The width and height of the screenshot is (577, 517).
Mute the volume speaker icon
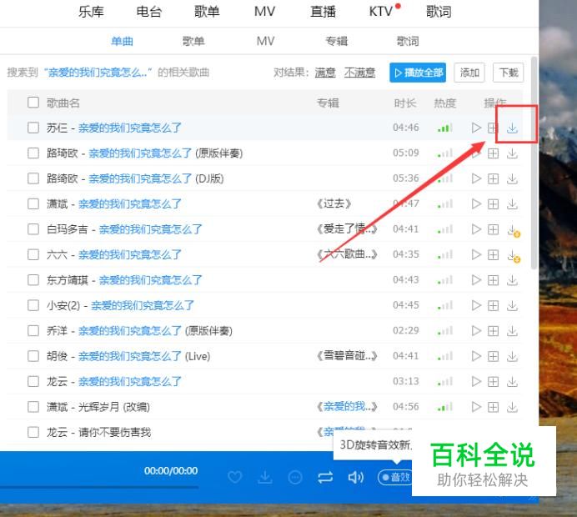[356, 477]
